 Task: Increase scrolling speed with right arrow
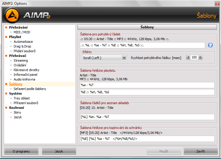pyautogui.click(x=200, y=58)
